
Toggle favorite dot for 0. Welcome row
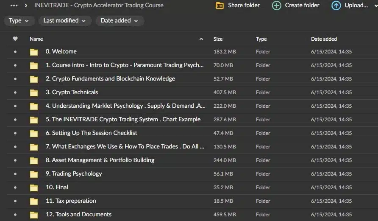pos(15,52)
